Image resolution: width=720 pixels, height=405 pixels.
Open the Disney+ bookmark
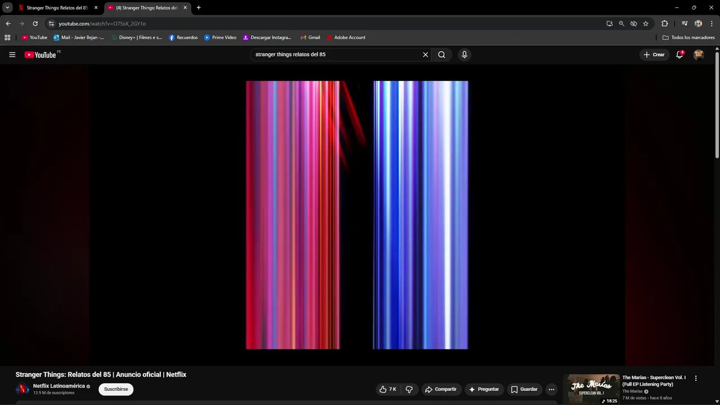coord(136,38)
